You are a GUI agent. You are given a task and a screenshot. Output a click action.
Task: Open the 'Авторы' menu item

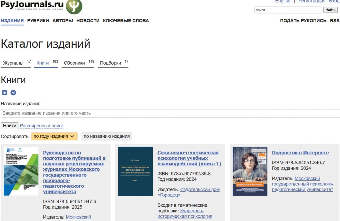[63, 21]
